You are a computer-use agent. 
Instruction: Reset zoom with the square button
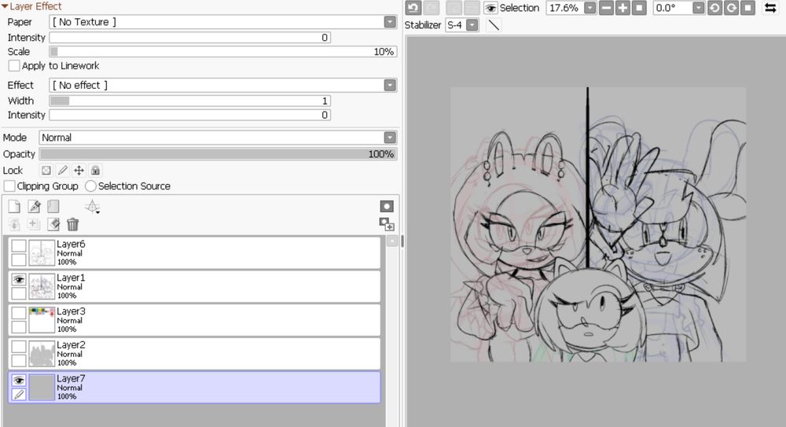(x=639, y=8)
